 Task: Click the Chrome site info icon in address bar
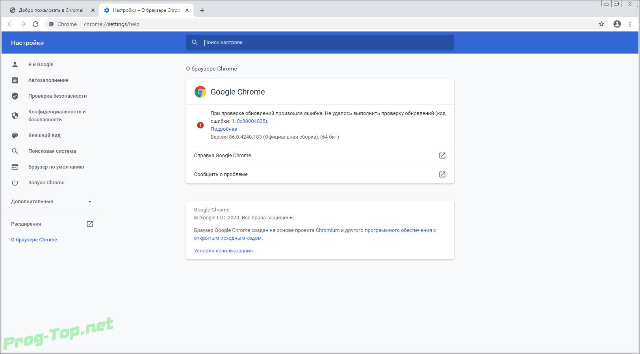pyautogui.click(x=51, y=24)
